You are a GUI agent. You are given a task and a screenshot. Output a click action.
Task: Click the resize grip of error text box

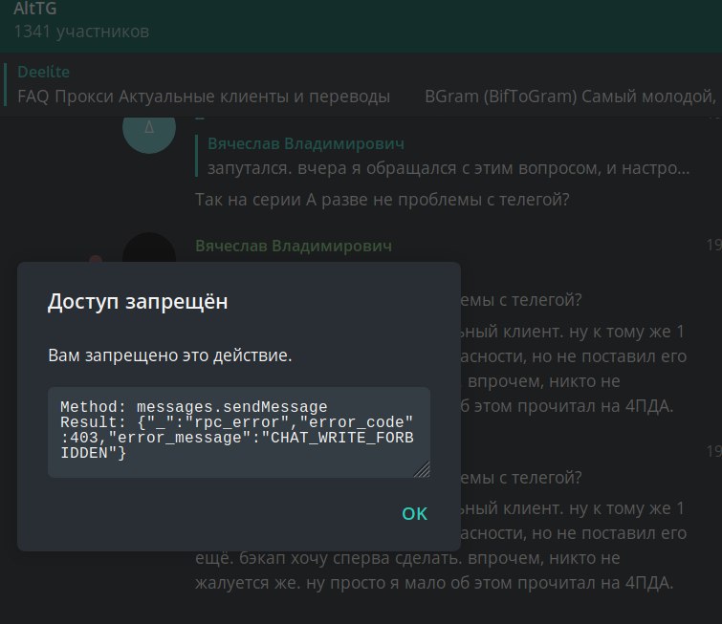point(423,469)
